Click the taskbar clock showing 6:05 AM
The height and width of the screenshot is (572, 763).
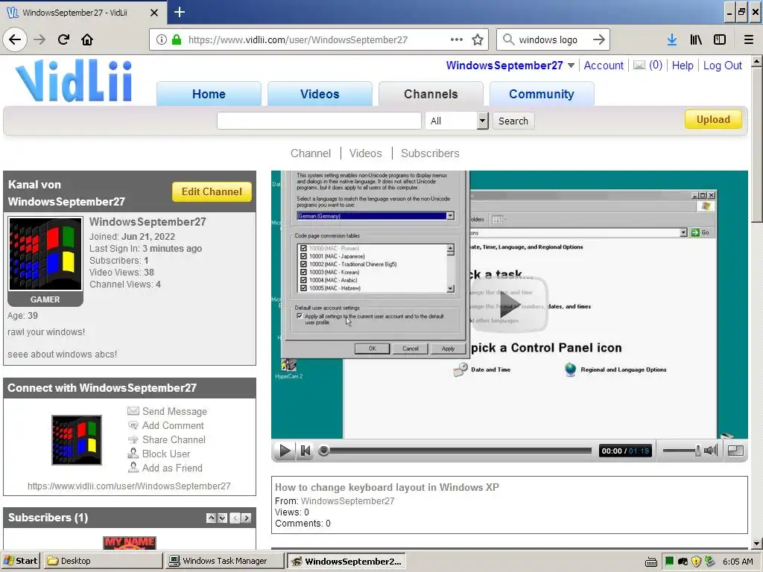tap(738, 562)
